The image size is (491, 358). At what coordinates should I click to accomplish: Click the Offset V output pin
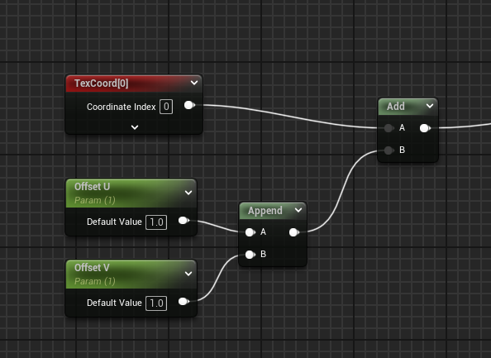(x=184, y=302)
